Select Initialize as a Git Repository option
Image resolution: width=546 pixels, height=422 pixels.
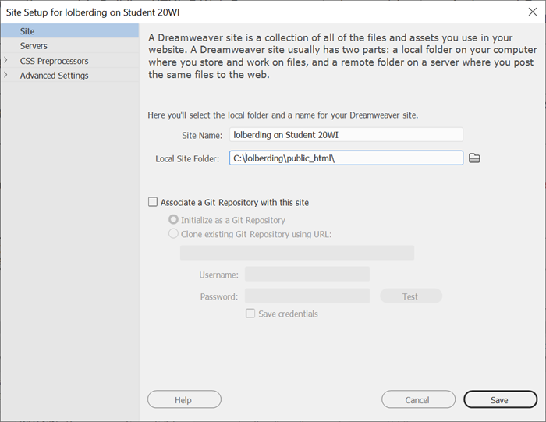173,220
